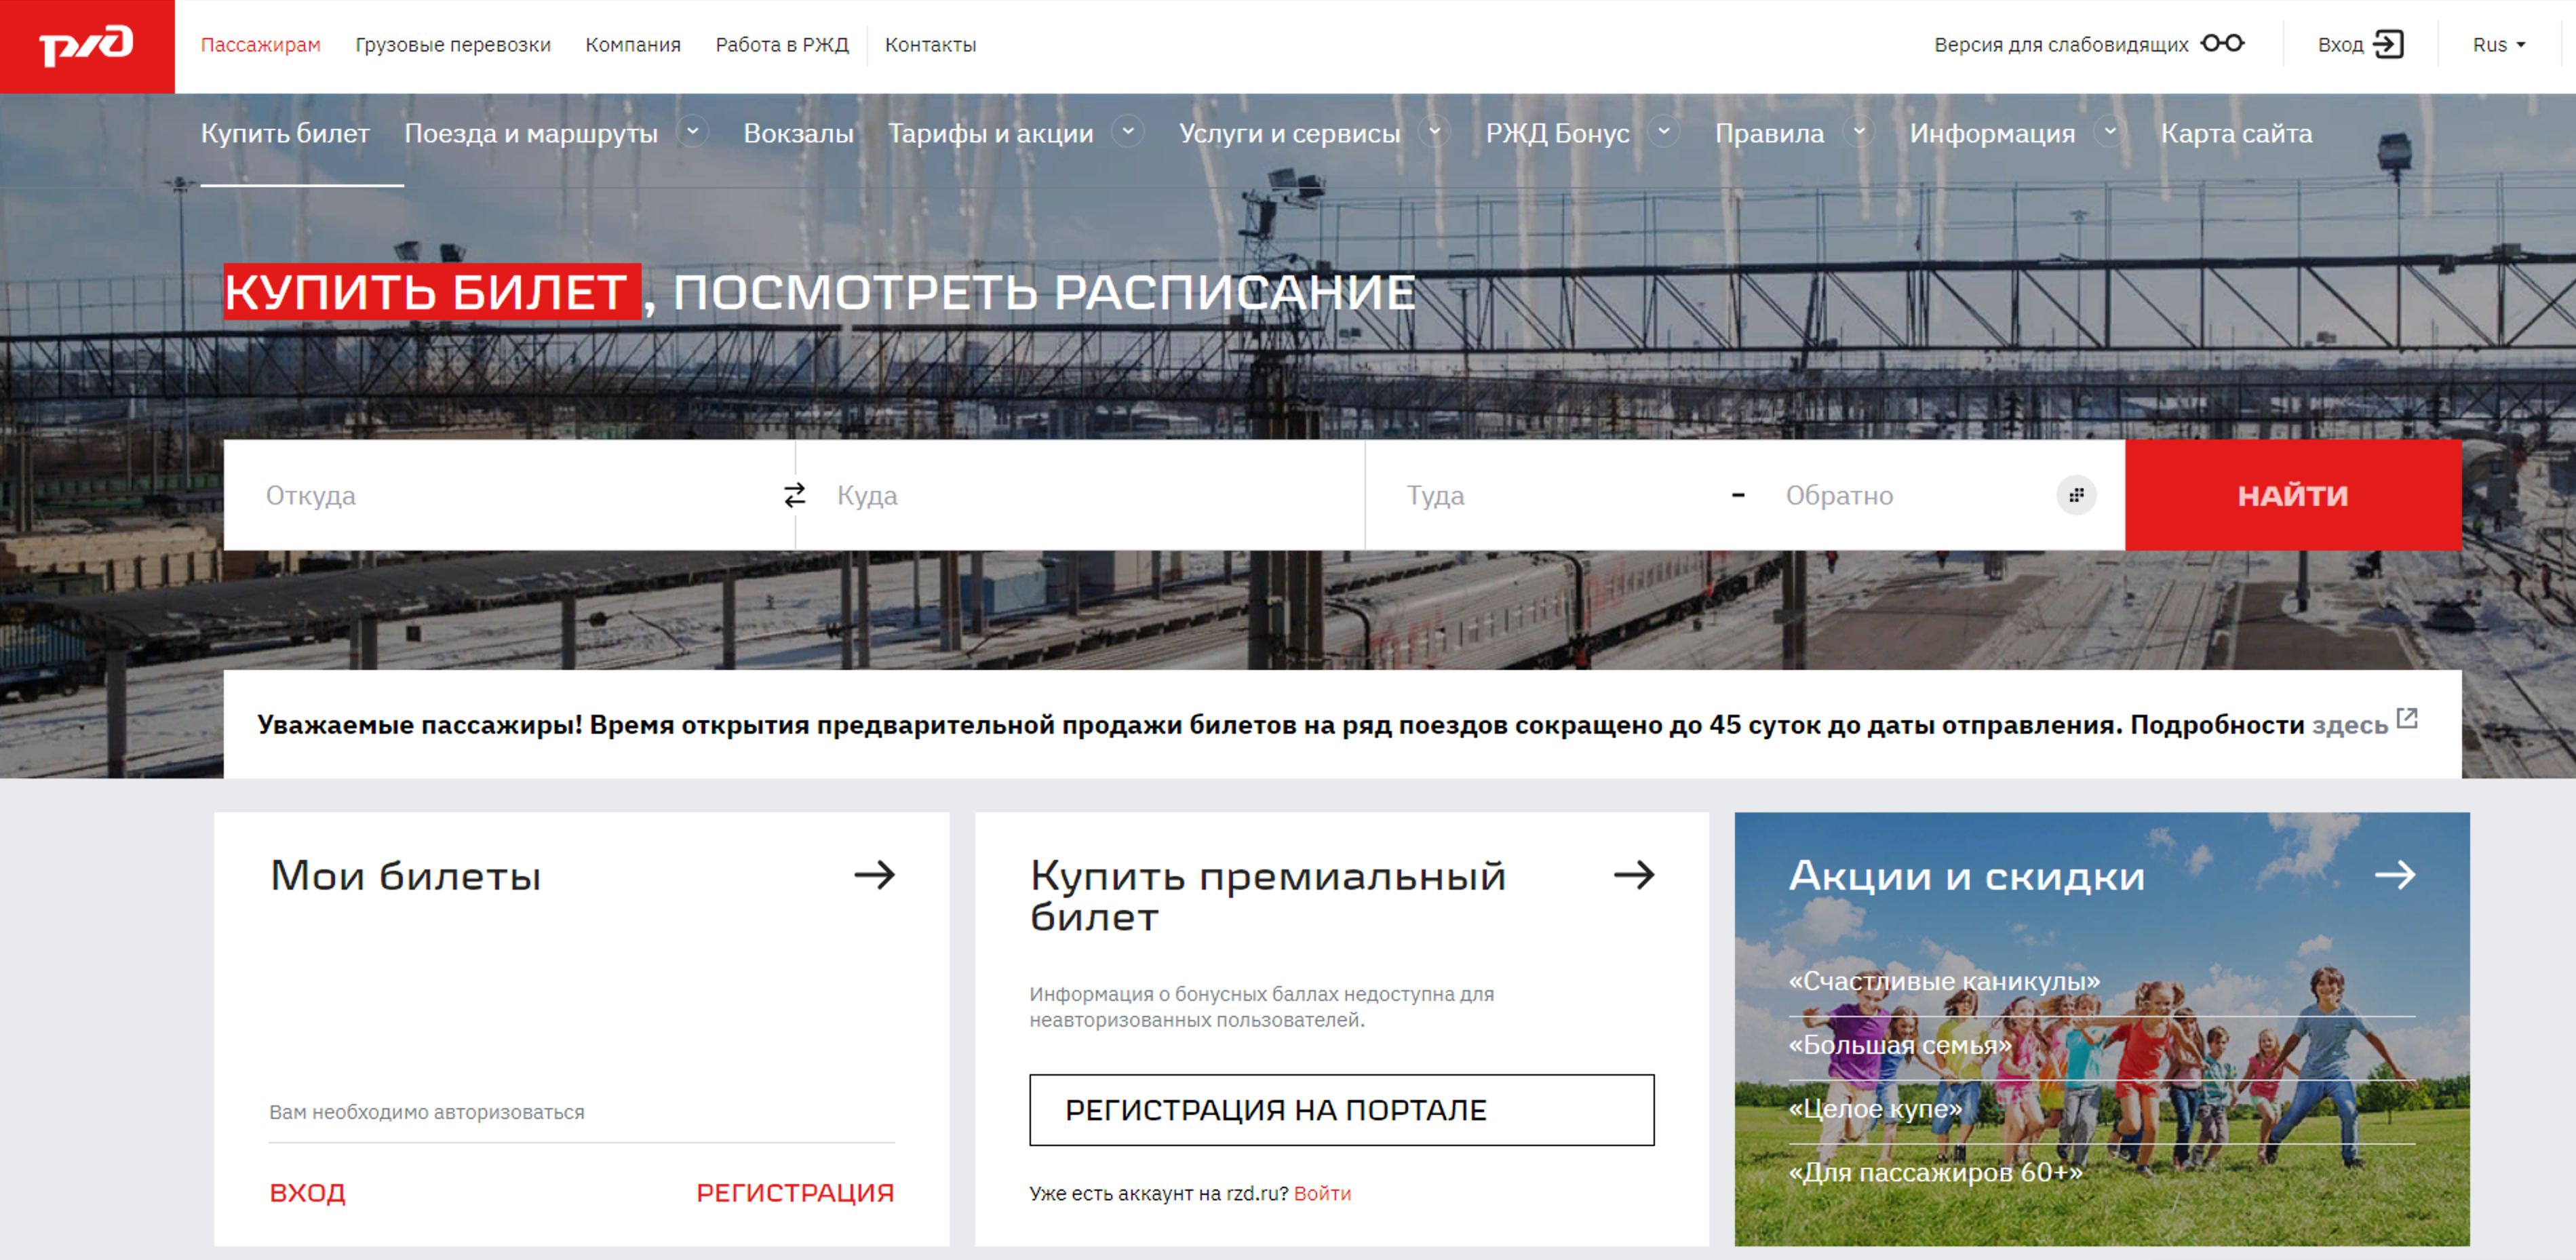The image size is (2576, 1260).
Task: Follow the здесь details link
Action: coord(2349,724)
